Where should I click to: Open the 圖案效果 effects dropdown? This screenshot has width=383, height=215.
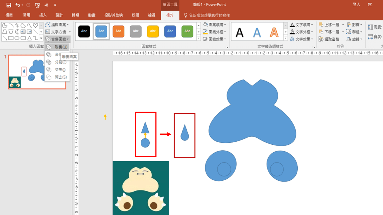214,39
